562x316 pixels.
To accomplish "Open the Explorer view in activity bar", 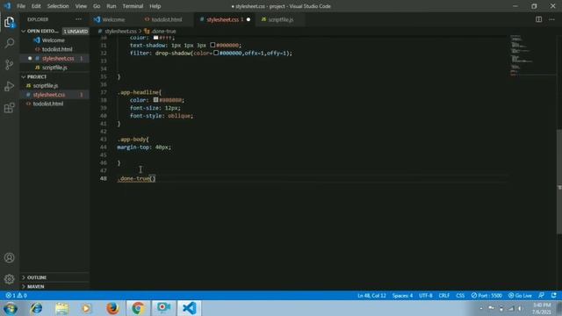I will point(10,22).
